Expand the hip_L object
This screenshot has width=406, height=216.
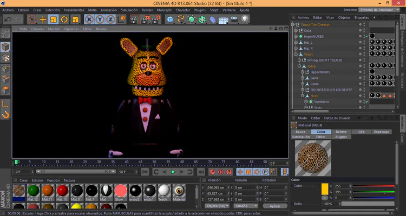click(x=296, y=42)
